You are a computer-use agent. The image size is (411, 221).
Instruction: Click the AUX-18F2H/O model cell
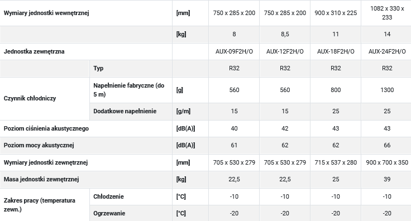coord(336,51)
